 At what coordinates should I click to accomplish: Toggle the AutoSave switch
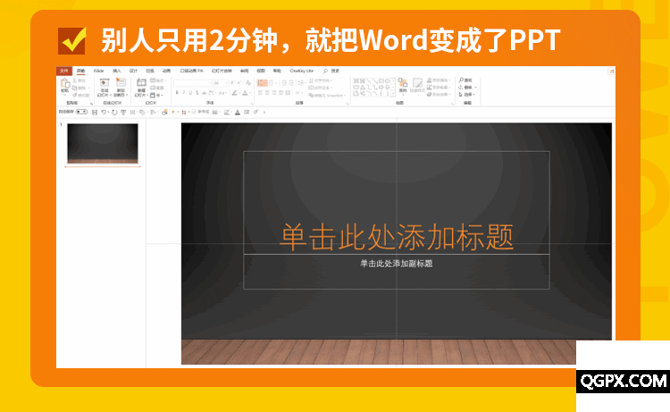81,112
